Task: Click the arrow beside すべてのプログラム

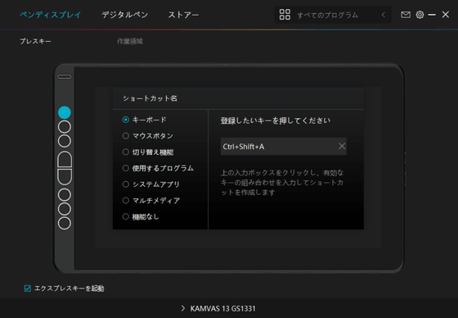Action: coord(384,15)
